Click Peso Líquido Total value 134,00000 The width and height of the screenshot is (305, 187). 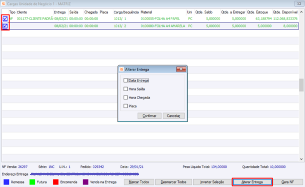coord(219,167)
